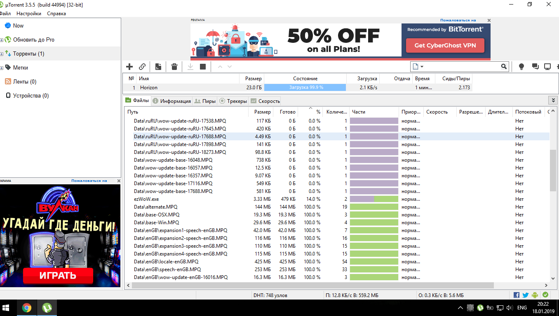The height and width of the screenshot is (316, 559).
Task: Expand the Торренты (1) tree node
Action: 2,54
